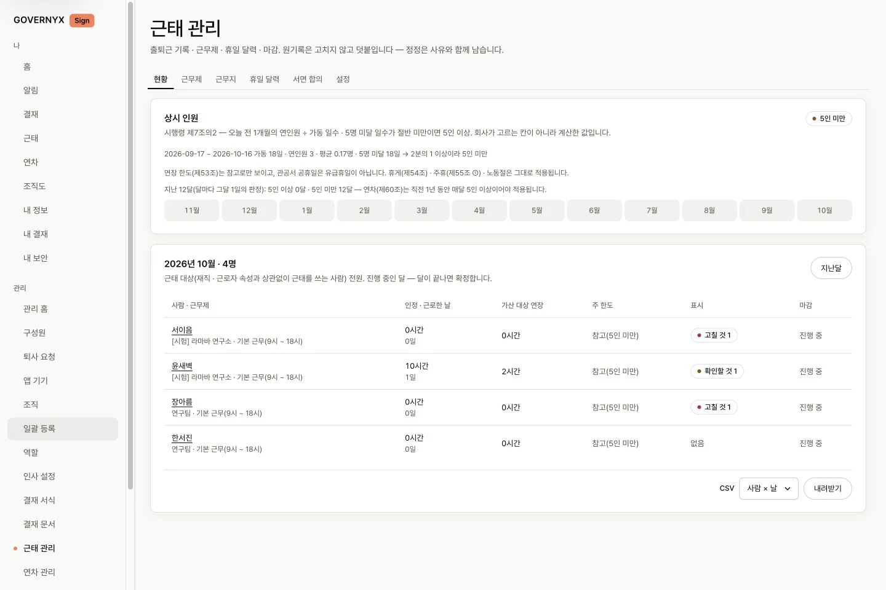Switch to the 근무지 tab
886x590 pixels.
click(x=226, y=79)
